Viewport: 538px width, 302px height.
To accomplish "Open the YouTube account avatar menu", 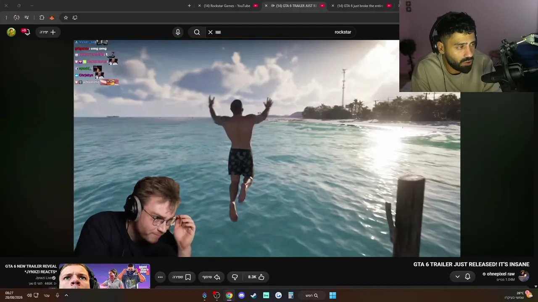I will point(11,32).
